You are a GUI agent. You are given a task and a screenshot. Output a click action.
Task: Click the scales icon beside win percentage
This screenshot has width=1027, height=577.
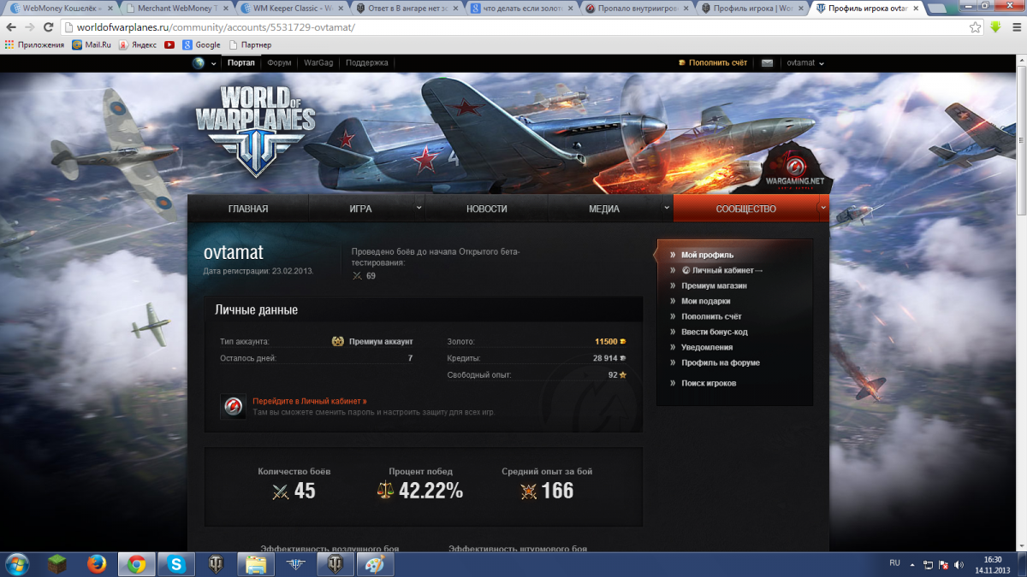385,491
